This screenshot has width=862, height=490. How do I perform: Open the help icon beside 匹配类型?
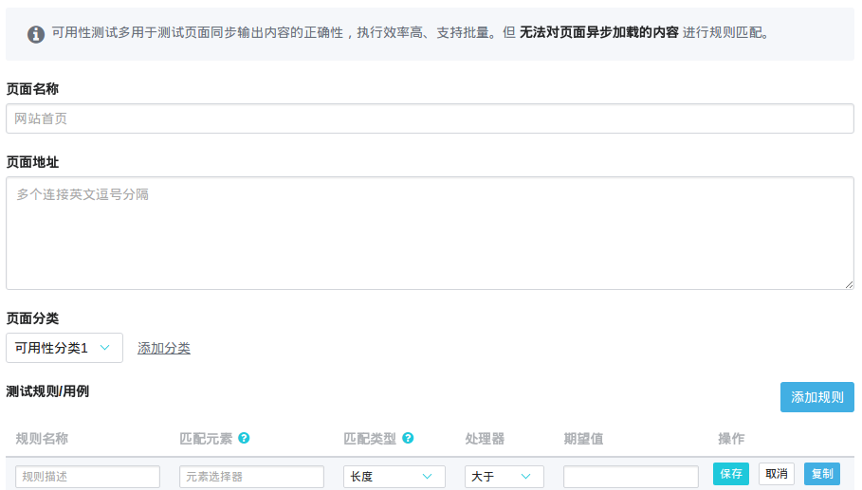[408, 439]
